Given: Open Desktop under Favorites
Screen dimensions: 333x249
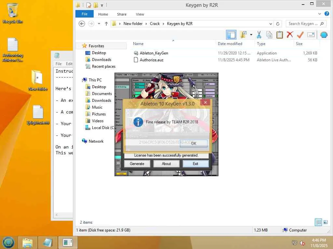Looking at the screenshot, I should pos(99,53).
